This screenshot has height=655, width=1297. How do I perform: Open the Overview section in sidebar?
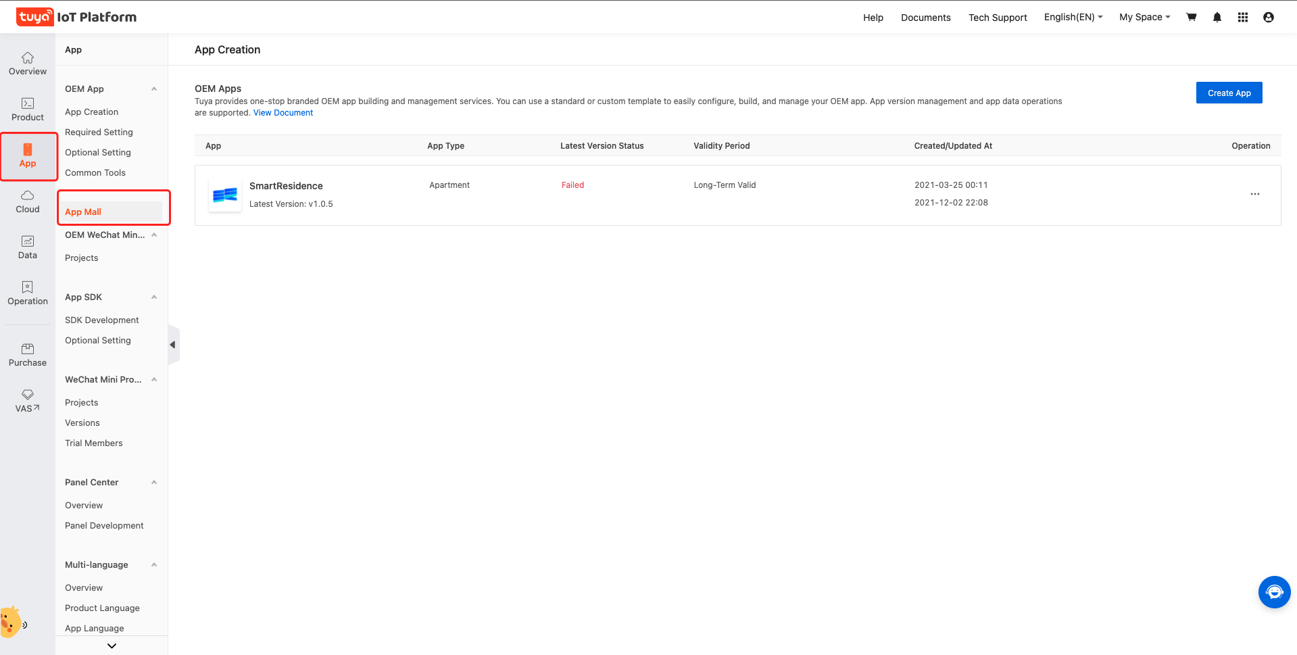coord(27,63)
